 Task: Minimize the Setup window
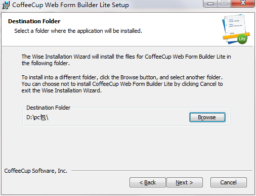coord(210,4)
